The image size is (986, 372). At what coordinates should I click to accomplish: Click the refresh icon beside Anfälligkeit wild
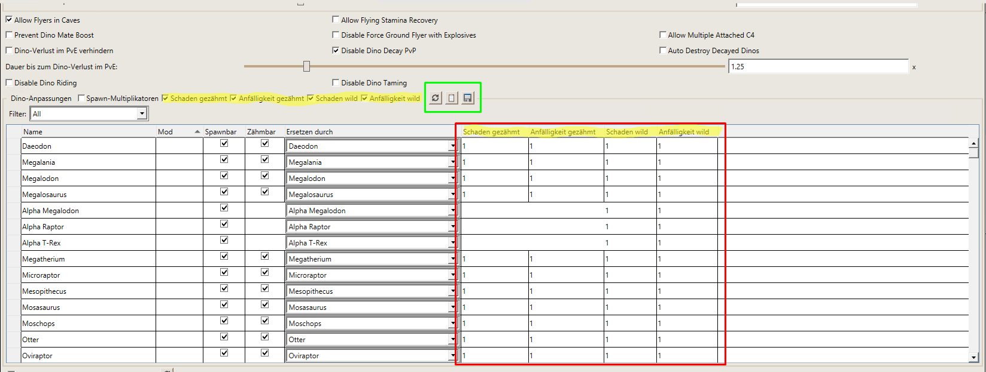(436, 98)
